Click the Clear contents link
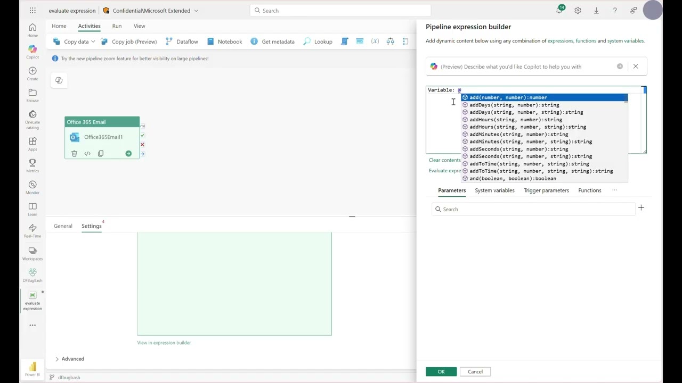Viewport: 682px width, 383px height. (x=445, y=160)
